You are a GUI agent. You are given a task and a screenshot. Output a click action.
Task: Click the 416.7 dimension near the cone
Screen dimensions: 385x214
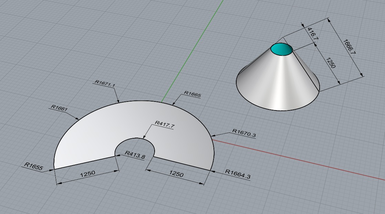click(x=312, y=33)
